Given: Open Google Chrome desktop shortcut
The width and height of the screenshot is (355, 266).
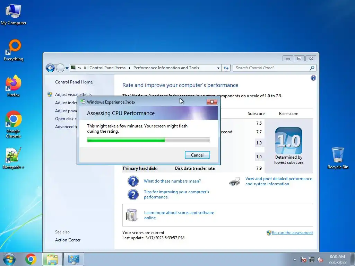Looking at the screenshot, I should pos(14,124).
